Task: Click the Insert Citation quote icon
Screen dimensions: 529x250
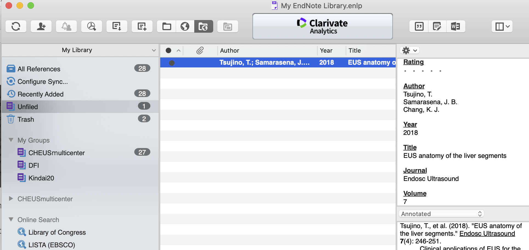Action: (x=419, y=26)
